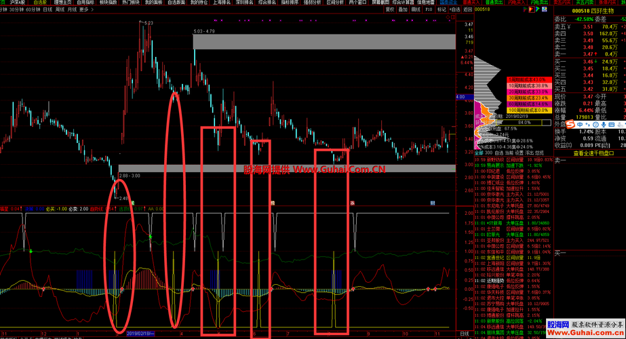626x339 pixels.
Task: Click the highlighted 2019/02/18 date label
Action: pos(140,334)
